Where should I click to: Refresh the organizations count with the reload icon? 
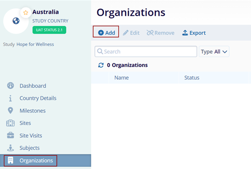point(100,65)
